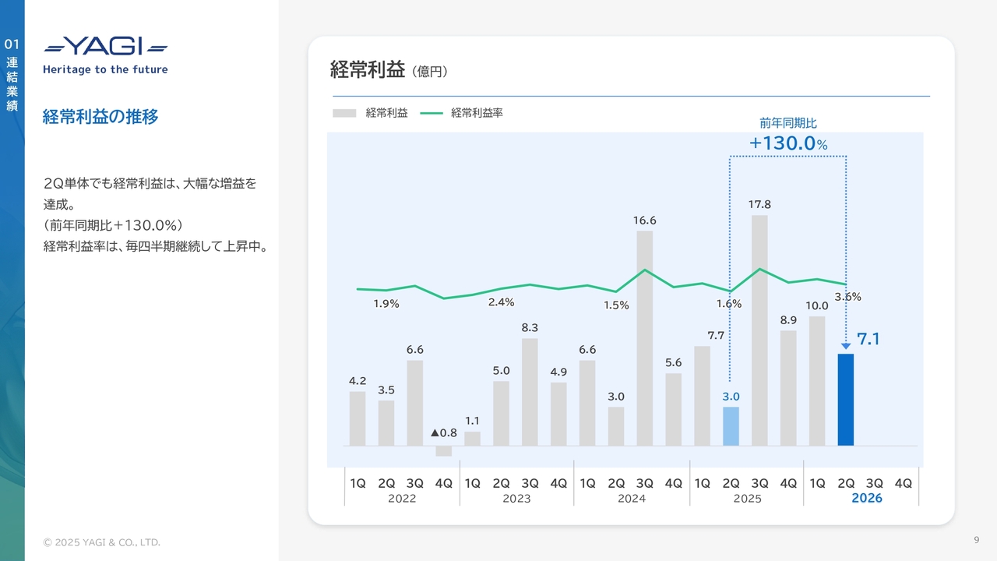Screen dimensions: 997x561
Task: Click the YAGI logo
Action: click(105, 47)
